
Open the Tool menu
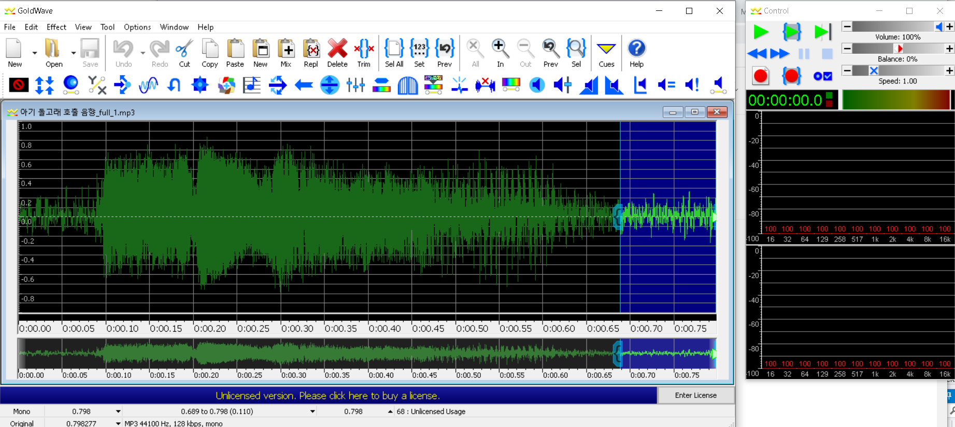point(107,27)
